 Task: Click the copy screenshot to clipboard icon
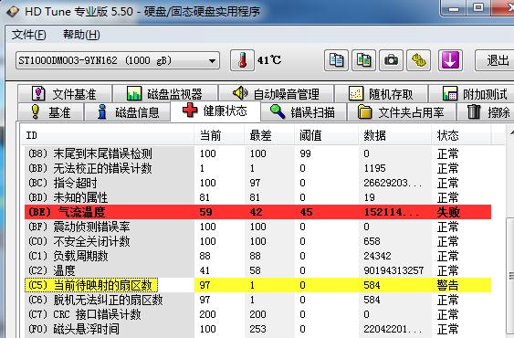[x=363, y=60]
